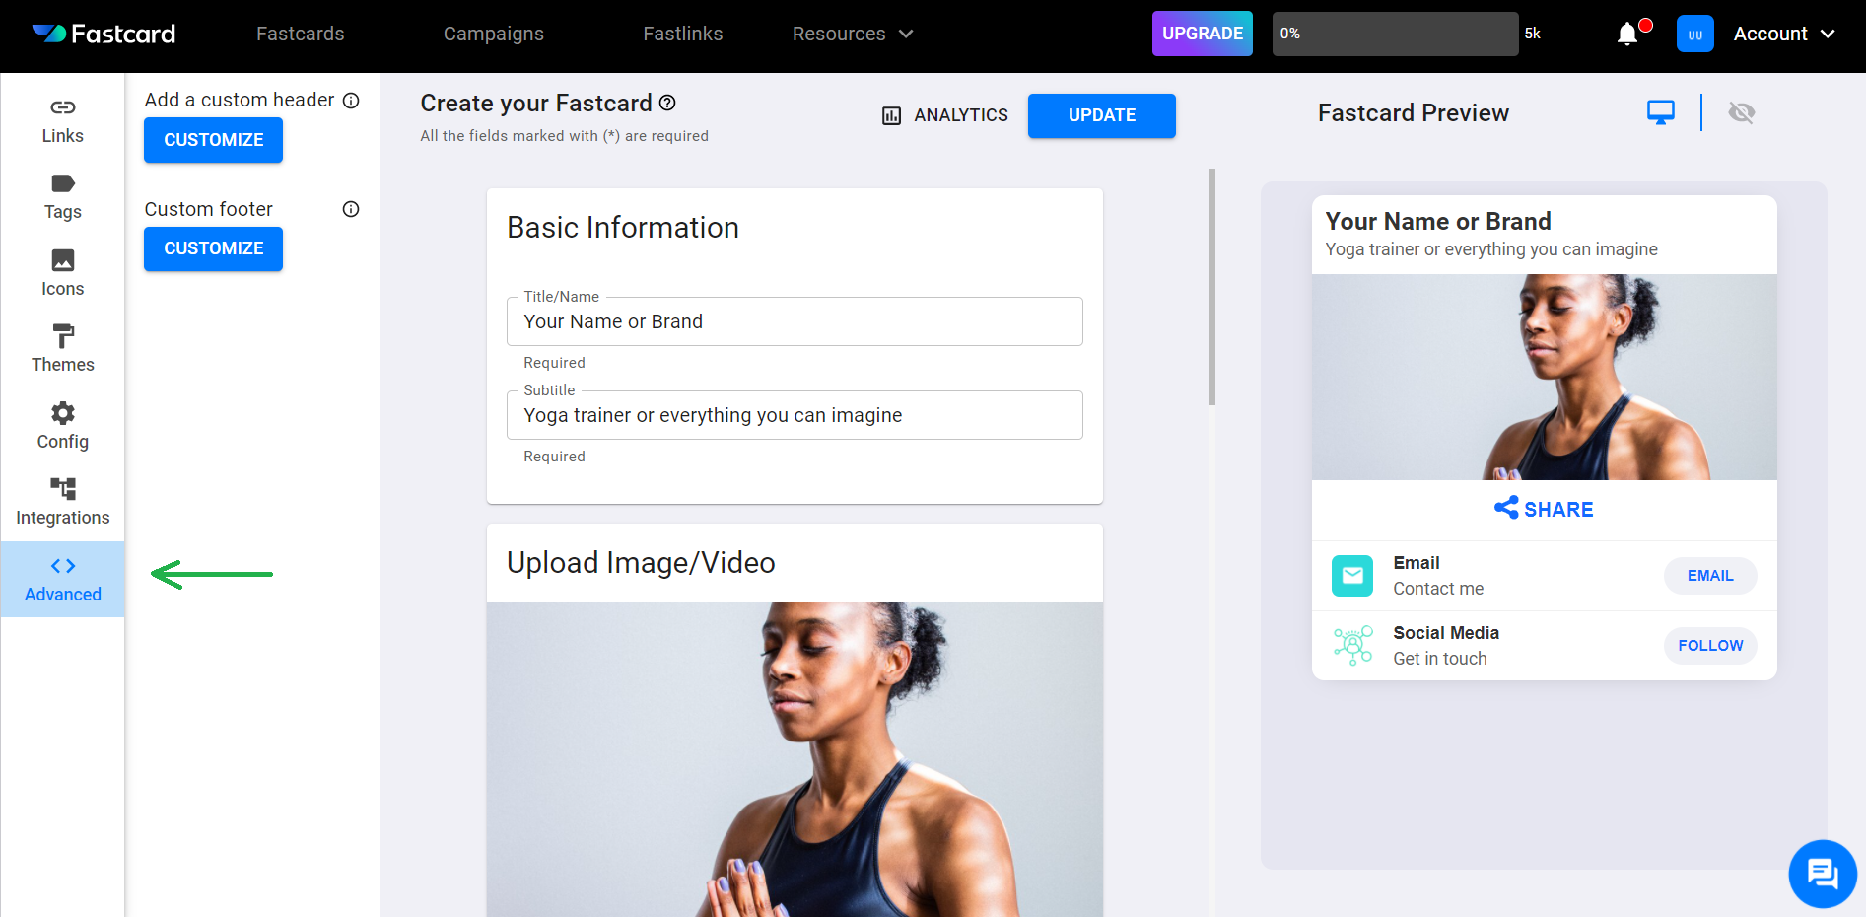
Task: Click the 'Basic Information' heading
Action: [x=623, y=228]
